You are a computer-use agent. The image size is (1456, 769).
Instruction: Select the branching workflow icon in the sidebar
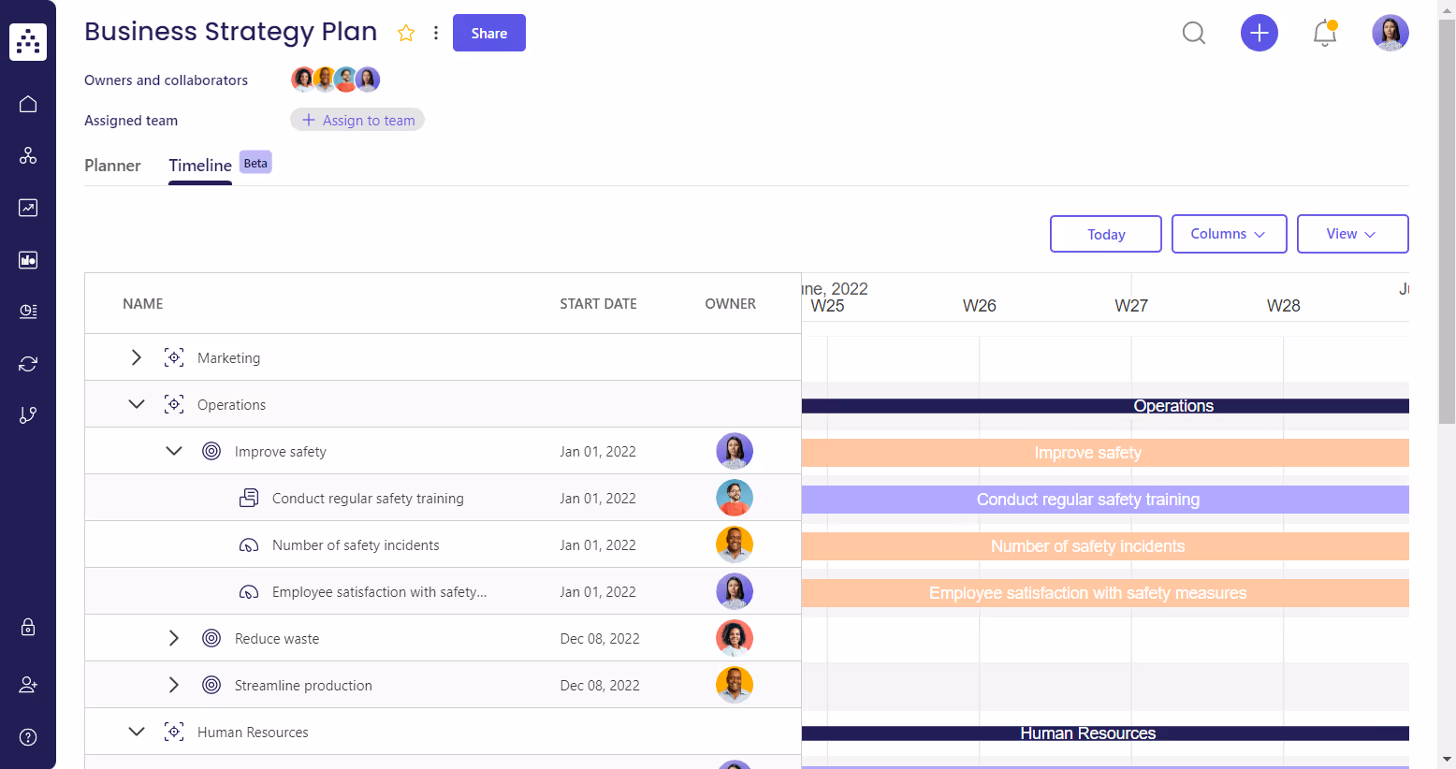pos(27,414)
